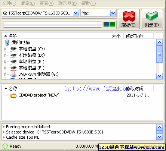Screen dimensions: 166x151
Task: Sort file browser by 大小 column
Action: pyautogui.click(x=111, y=36)
